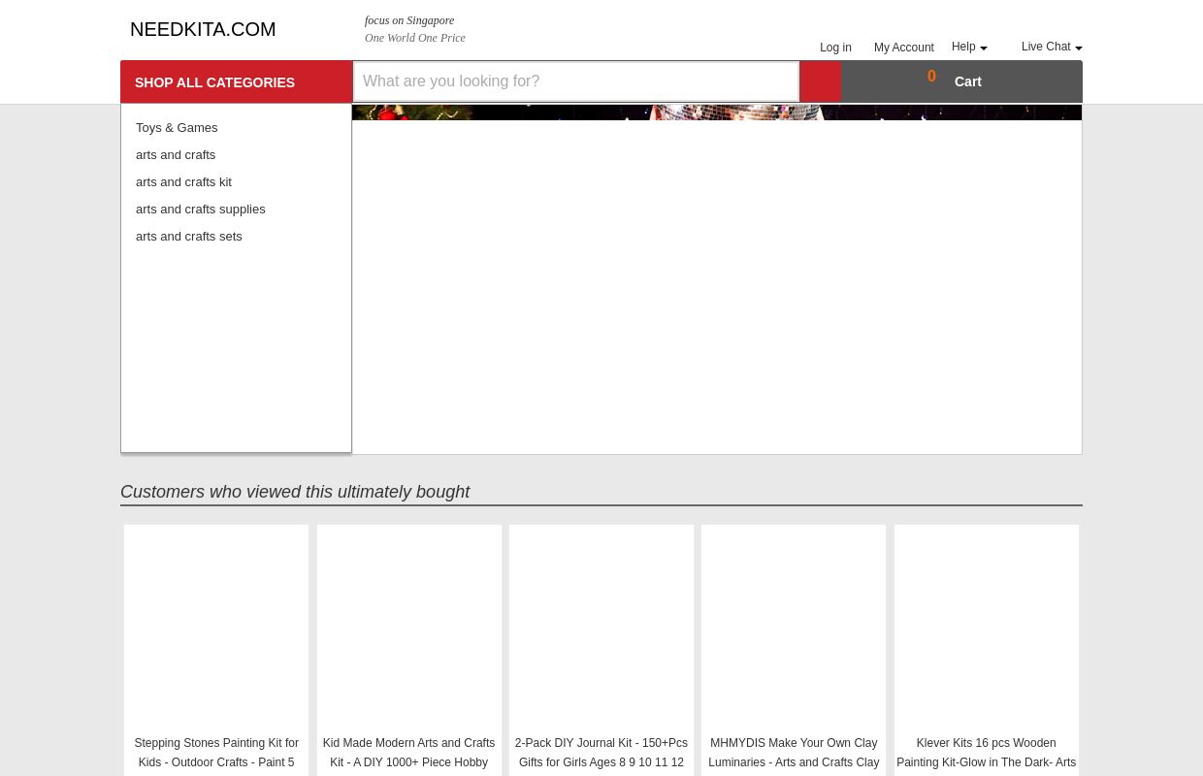The height and width of the screenshot is (776, 1203).
Task: Click the MHMYDIS Clay Luminaries image
Action: pyautogui.click(x=794, y=629)
